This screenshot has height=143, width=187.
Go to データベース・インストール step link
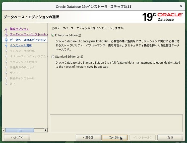tap(29, 34)
